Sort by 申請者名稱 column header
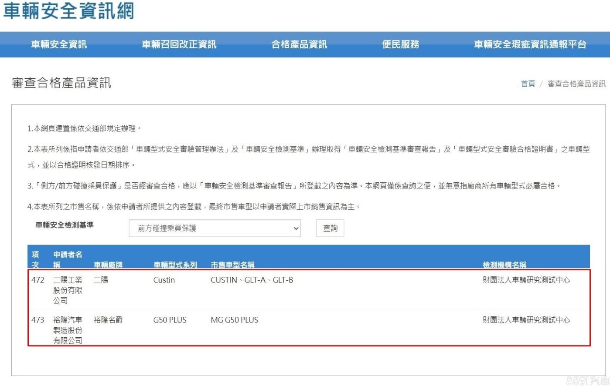 (x=68, y=259)
